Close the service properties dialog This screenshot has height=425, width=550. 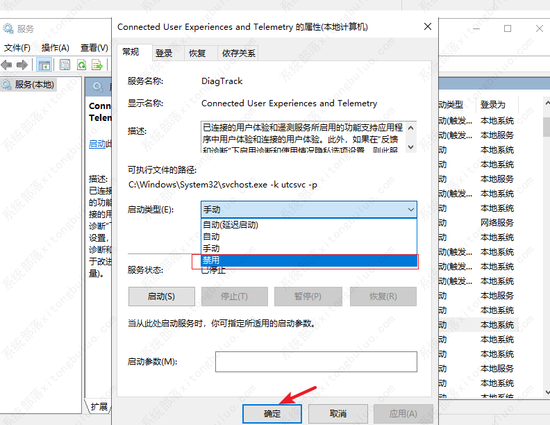coord(426,27)
